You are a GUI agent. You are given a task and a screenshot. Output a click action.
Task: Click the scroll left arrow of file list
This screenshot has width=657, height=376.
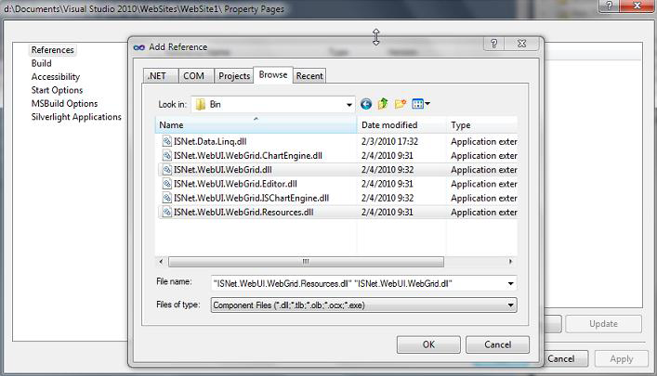point(161,262)
